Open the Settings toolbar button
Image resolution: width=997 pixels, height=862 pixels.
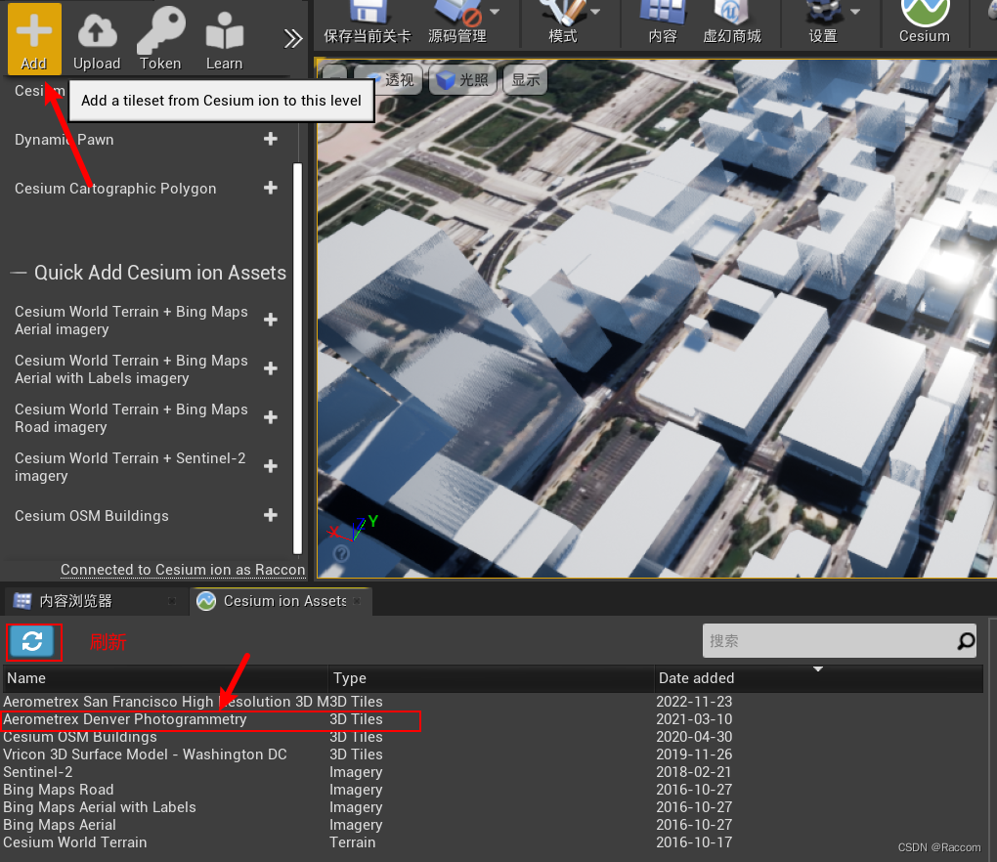tap(823, 23)
